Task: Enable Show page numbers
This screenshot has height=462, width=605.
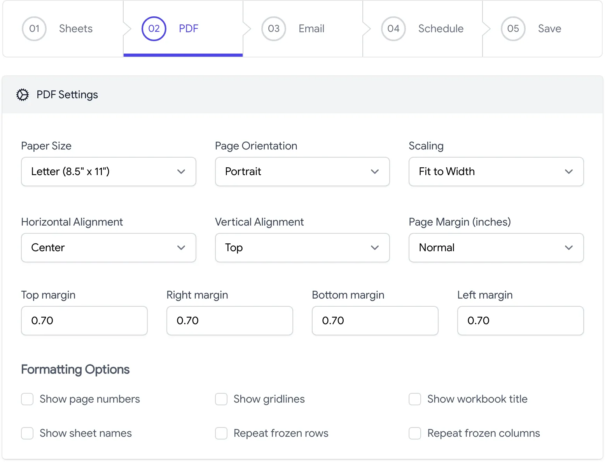Action: tap(27, 399)
